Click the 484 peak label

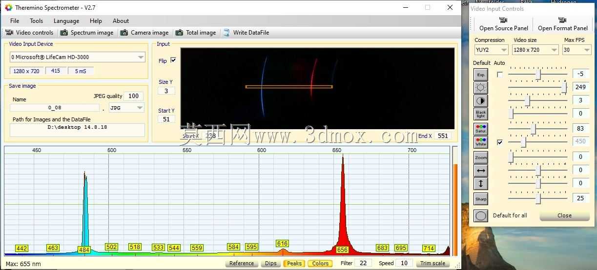tap(84, 250)
